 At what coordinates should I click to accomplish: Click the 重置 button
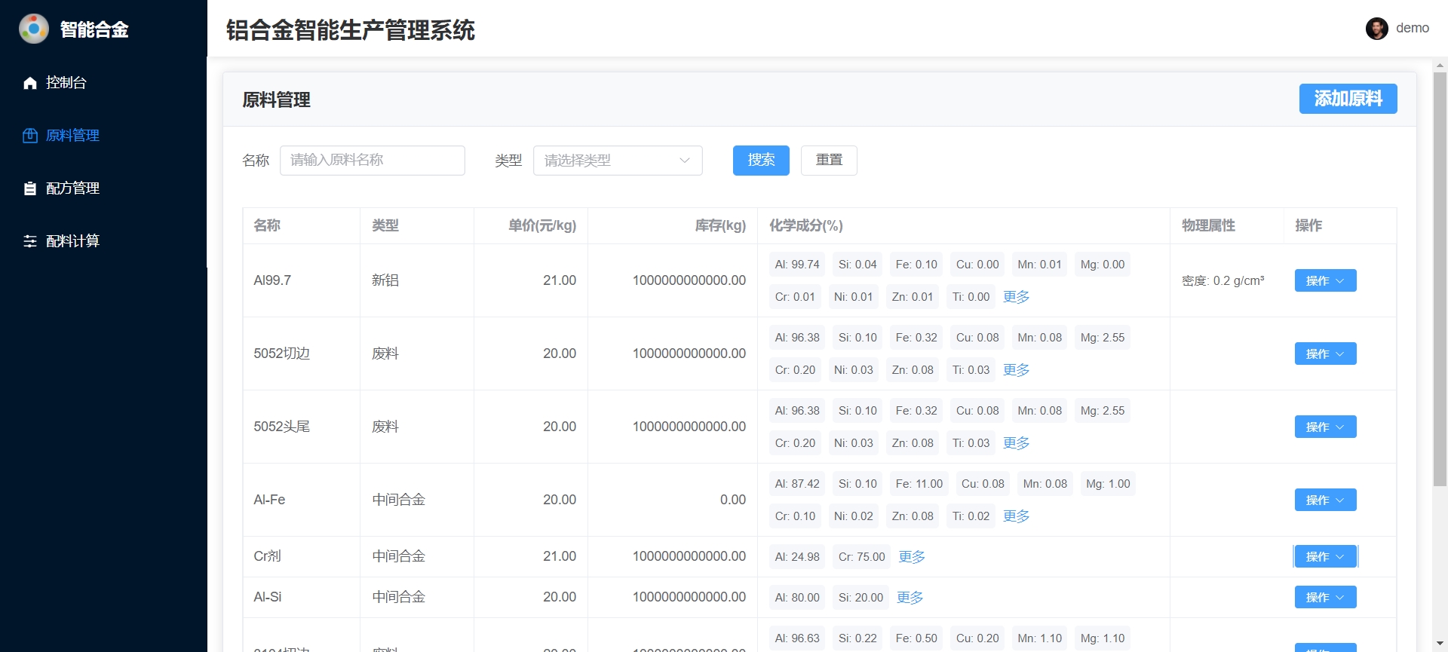coord(829,161)
